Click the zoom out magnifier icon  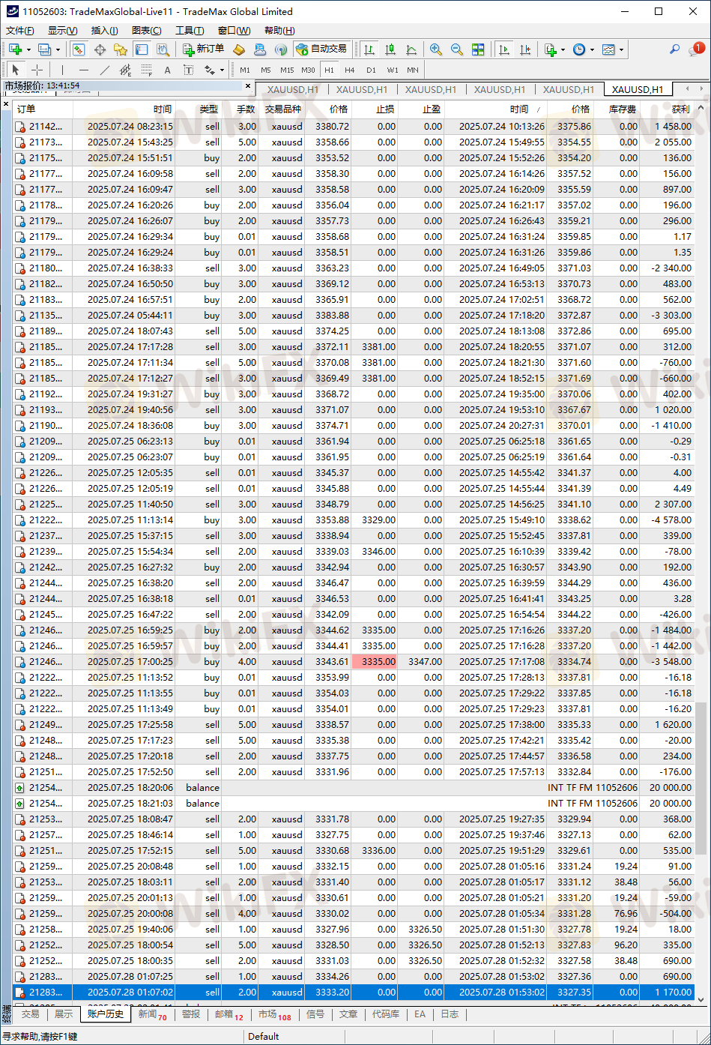[x=456, y=49]
